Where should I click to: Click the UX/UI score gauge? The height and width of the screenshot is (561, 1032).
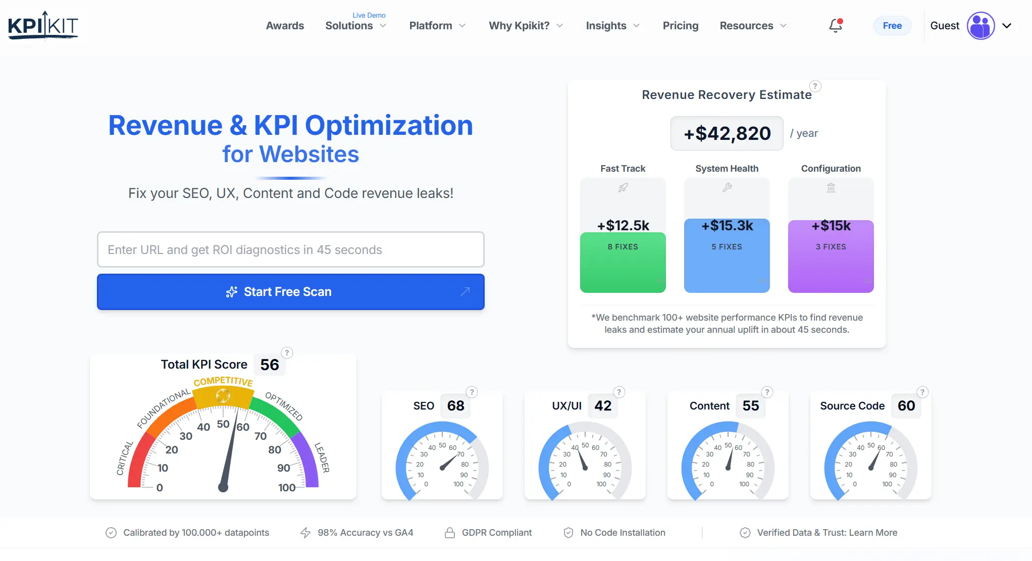pyautogui.click(x=585, y=461)
